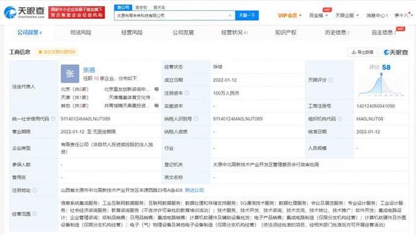Click the 天眼一下 search button
Screen dimensions: 416x235
click(247, 16)
